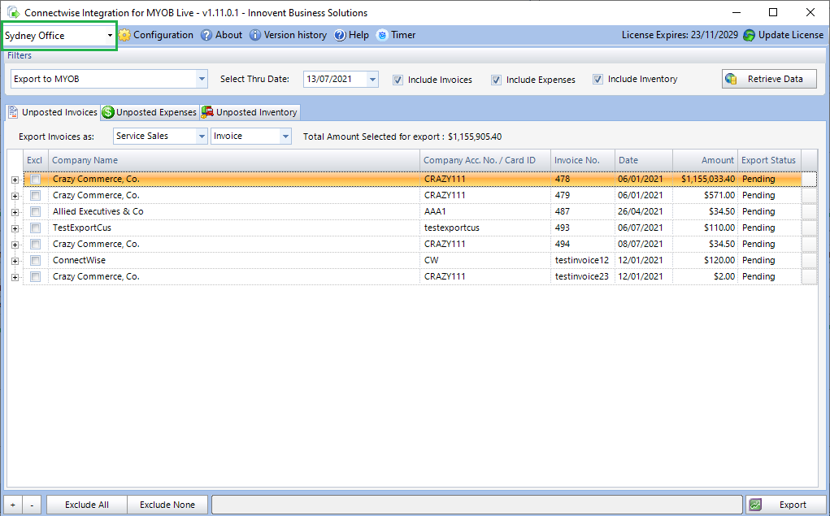830x516 pixels.
Task: Click the Export chart icon
Action: 755,505
